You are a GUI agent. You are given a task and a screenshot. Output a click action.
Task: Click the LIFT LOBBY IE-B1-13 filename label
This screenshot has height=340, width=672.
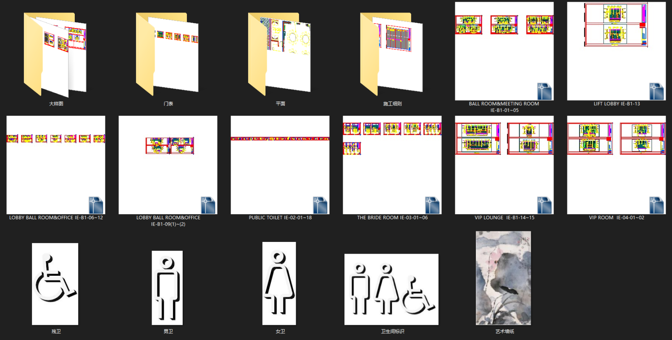(x=617, y=104)
